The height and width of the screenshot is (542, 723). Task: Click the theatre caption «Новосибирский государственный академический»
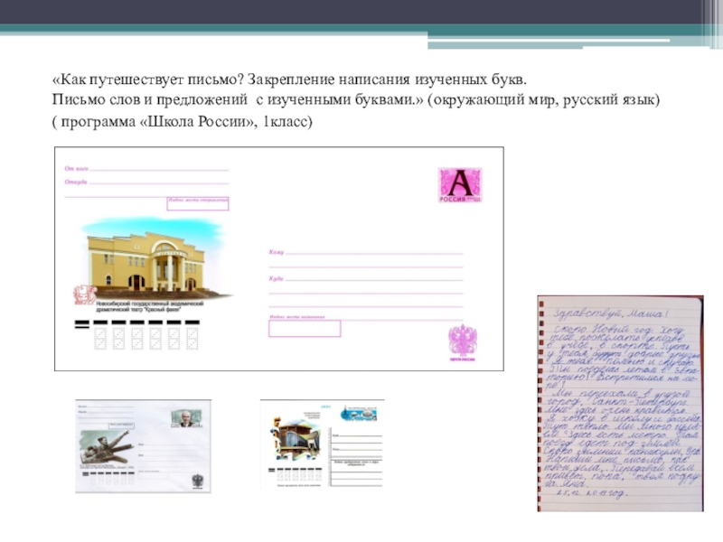click(x=150, y=304)
